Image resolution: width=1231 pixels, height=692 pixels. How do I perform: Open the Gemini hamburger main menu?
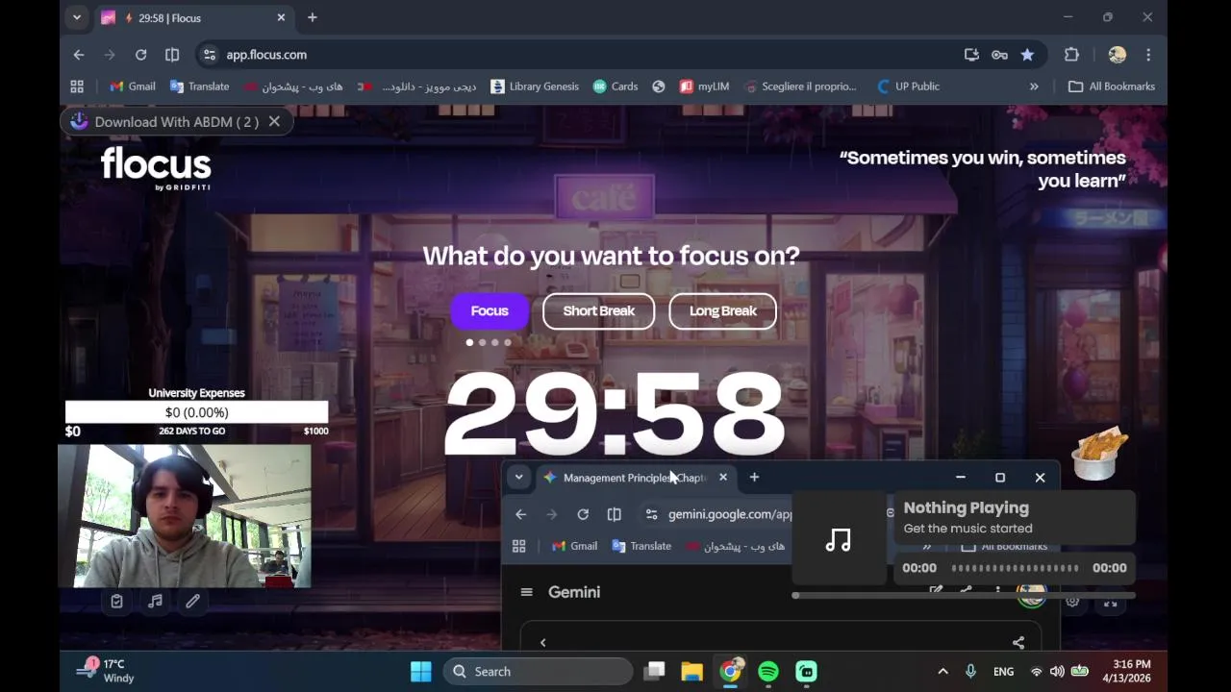point(526,592)
